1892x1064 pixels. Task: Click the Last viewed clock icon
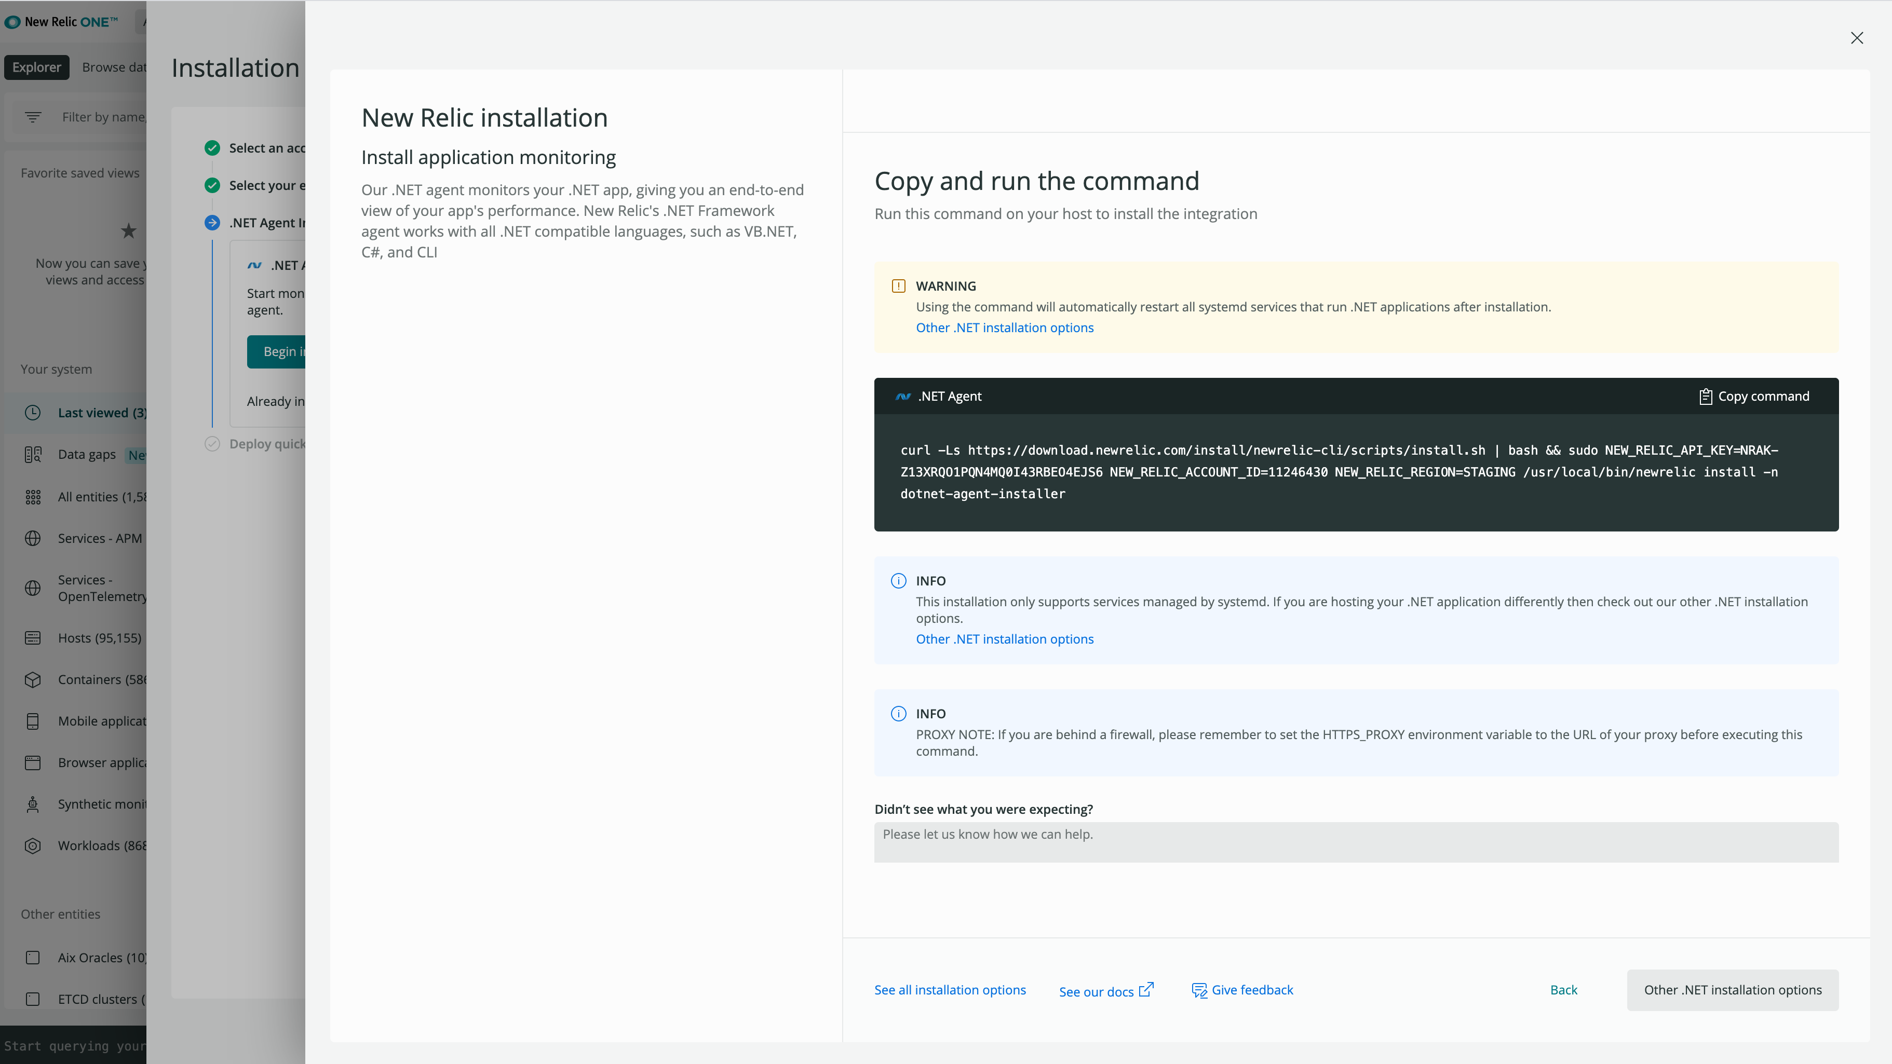click(x=33, y=413)
